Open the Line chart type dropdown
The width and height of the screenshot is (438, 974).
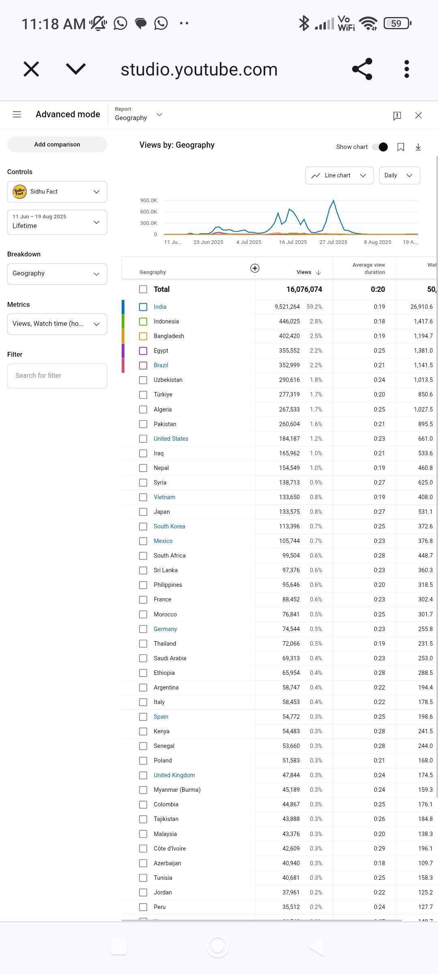tap(339, 175)
